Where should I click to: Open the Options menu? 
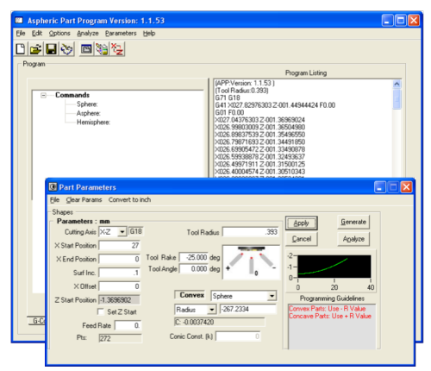point(59,34)
